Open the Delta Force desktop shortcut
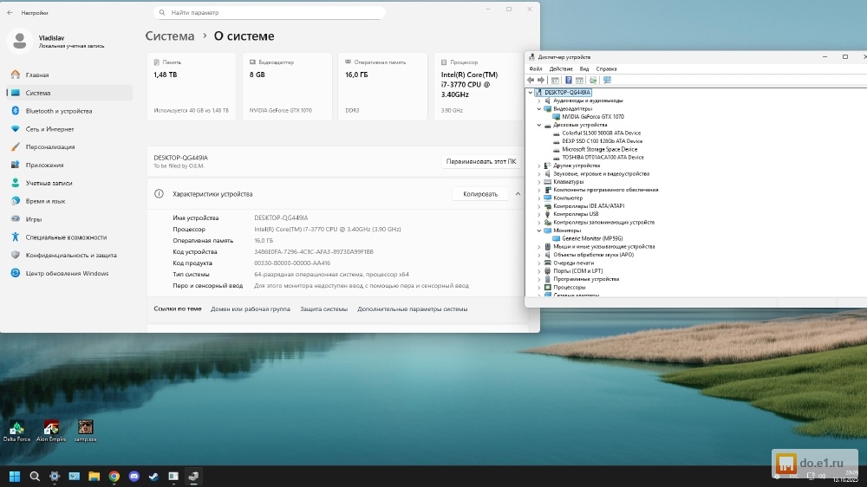 coord(16,428)
